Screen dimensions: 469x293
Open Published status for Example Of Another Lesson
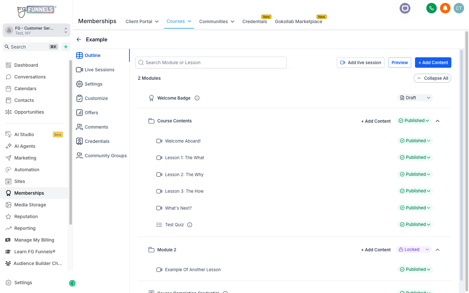(415, 269)
